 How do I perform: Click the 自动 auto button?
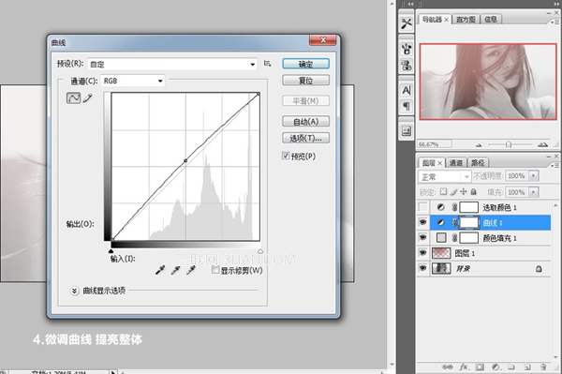click(x=305, y=122)
